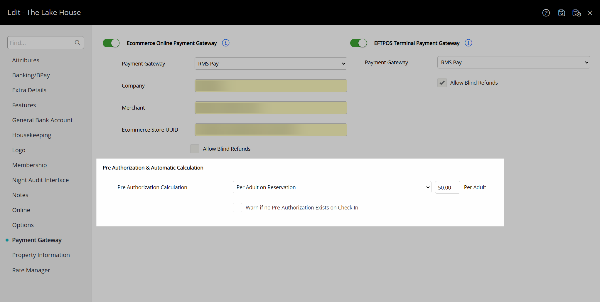Open the Online section

pos(21,210)
